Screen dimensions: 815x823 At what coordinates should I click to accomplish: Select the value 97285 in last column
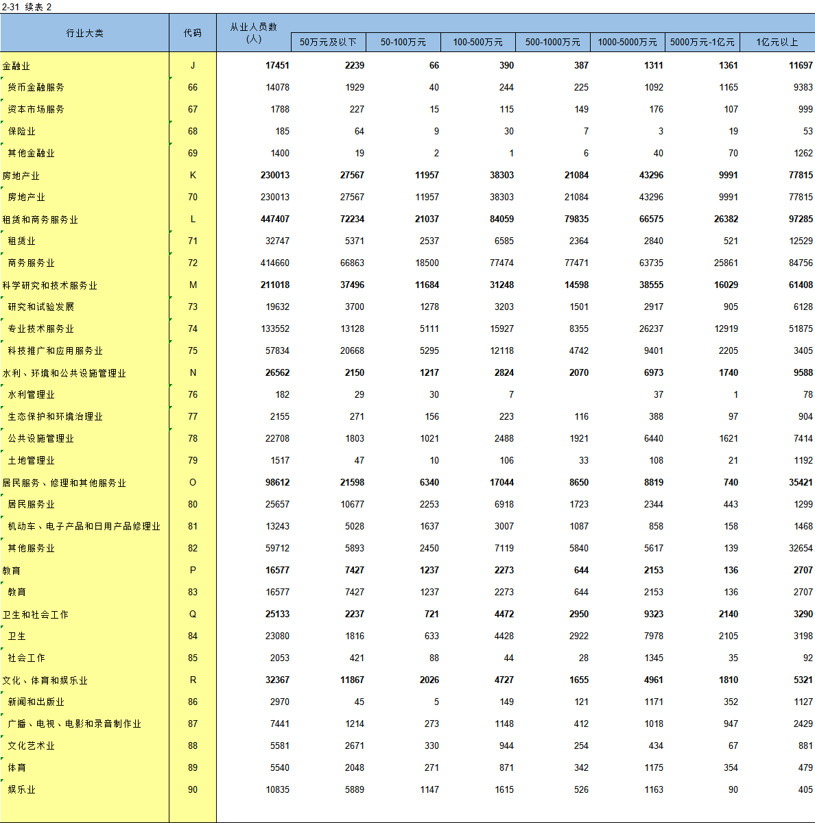(801, 219)
